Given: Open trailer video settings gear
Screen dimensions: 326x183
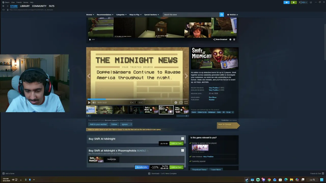Looking at the screenshot, I should pyautogui.click(x=176, y=102).
